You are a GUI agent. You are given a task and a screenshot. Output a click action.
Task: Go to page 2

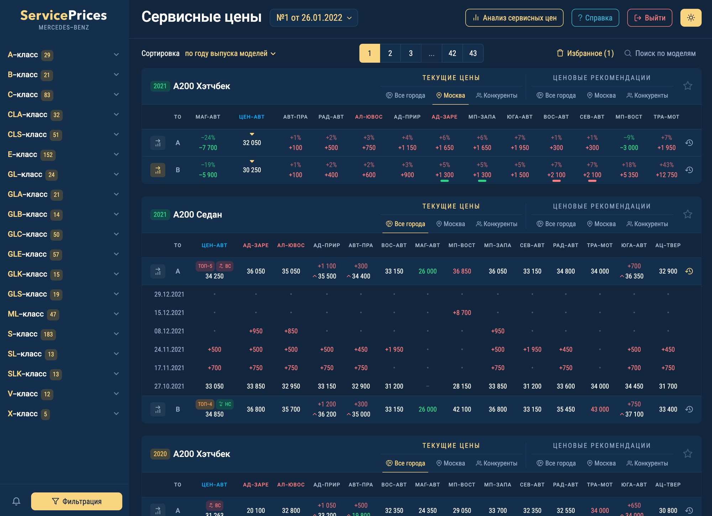(390, 53)
